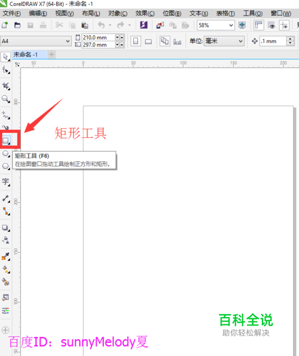The image size is (299, 356).
Task: Open the 对象(C) menu
Action: tap(118, 14)
